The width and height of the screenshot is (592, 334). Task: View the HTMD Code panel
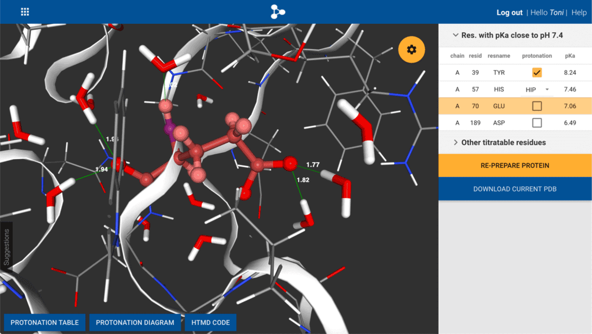pos(210,322)
